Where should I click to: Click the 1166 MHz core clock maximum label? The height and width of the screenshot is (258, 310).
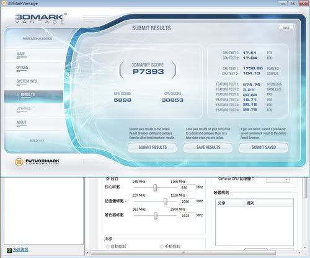(178, 182)
